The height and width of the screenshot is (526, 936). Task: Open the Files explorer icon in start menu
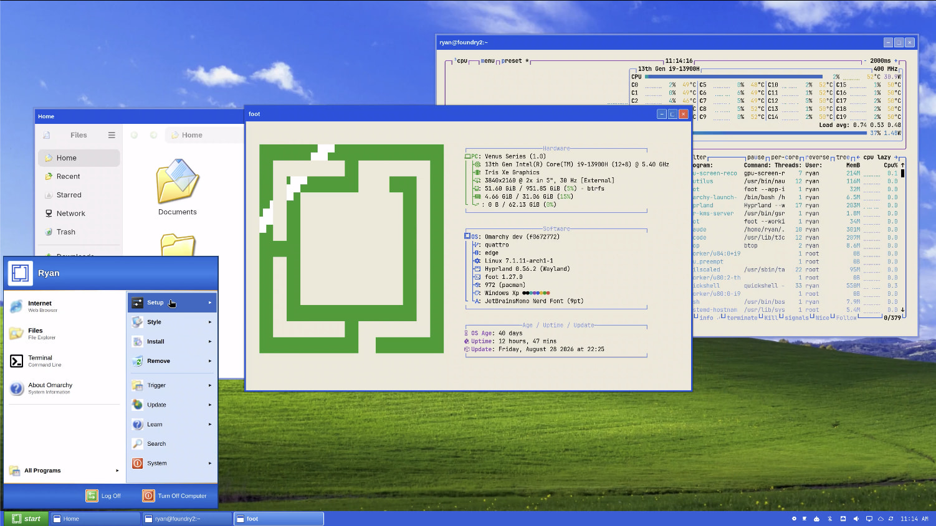16,334
